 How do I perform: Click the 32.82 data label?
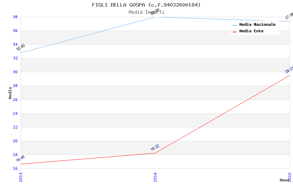pos(21,47)
